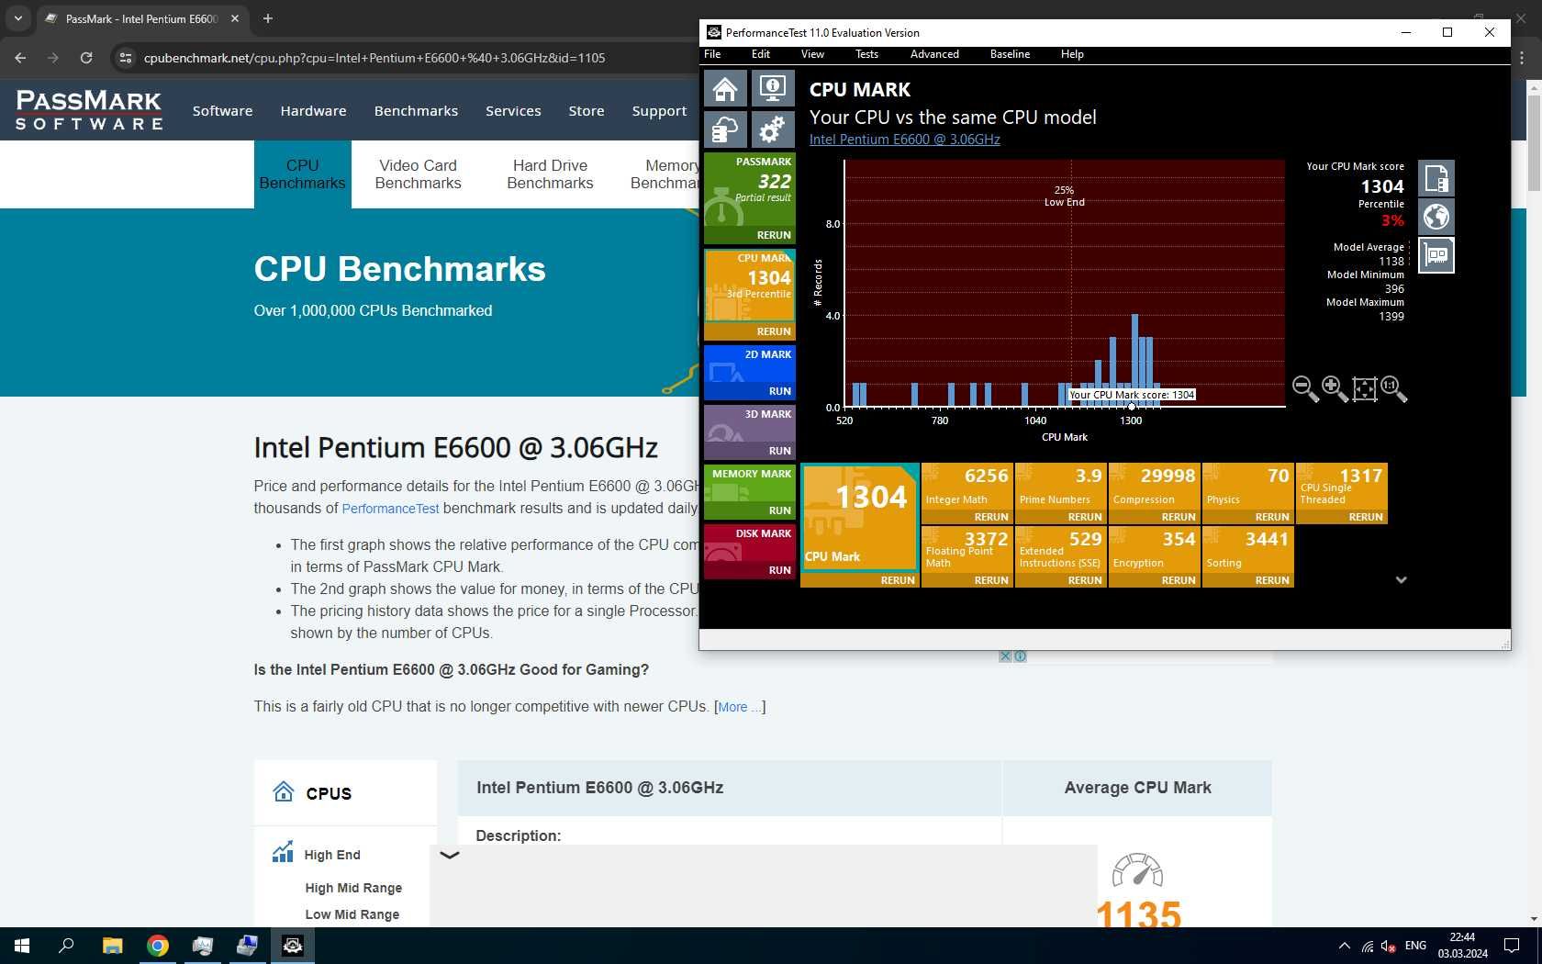Screen dimensions: 1542x964
Task: Open a new Chrome tab
Action: click(x=267, y=18)
